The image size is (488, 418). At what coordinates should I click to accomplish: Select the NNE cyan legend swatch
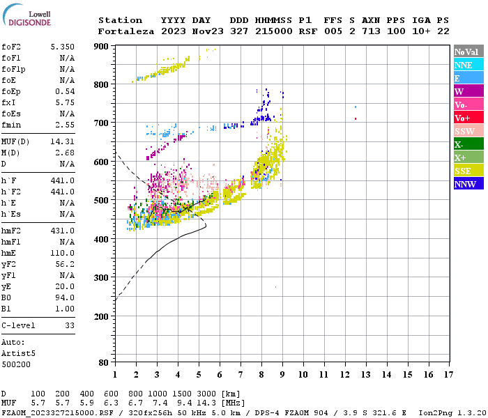[x=468, y=65]
